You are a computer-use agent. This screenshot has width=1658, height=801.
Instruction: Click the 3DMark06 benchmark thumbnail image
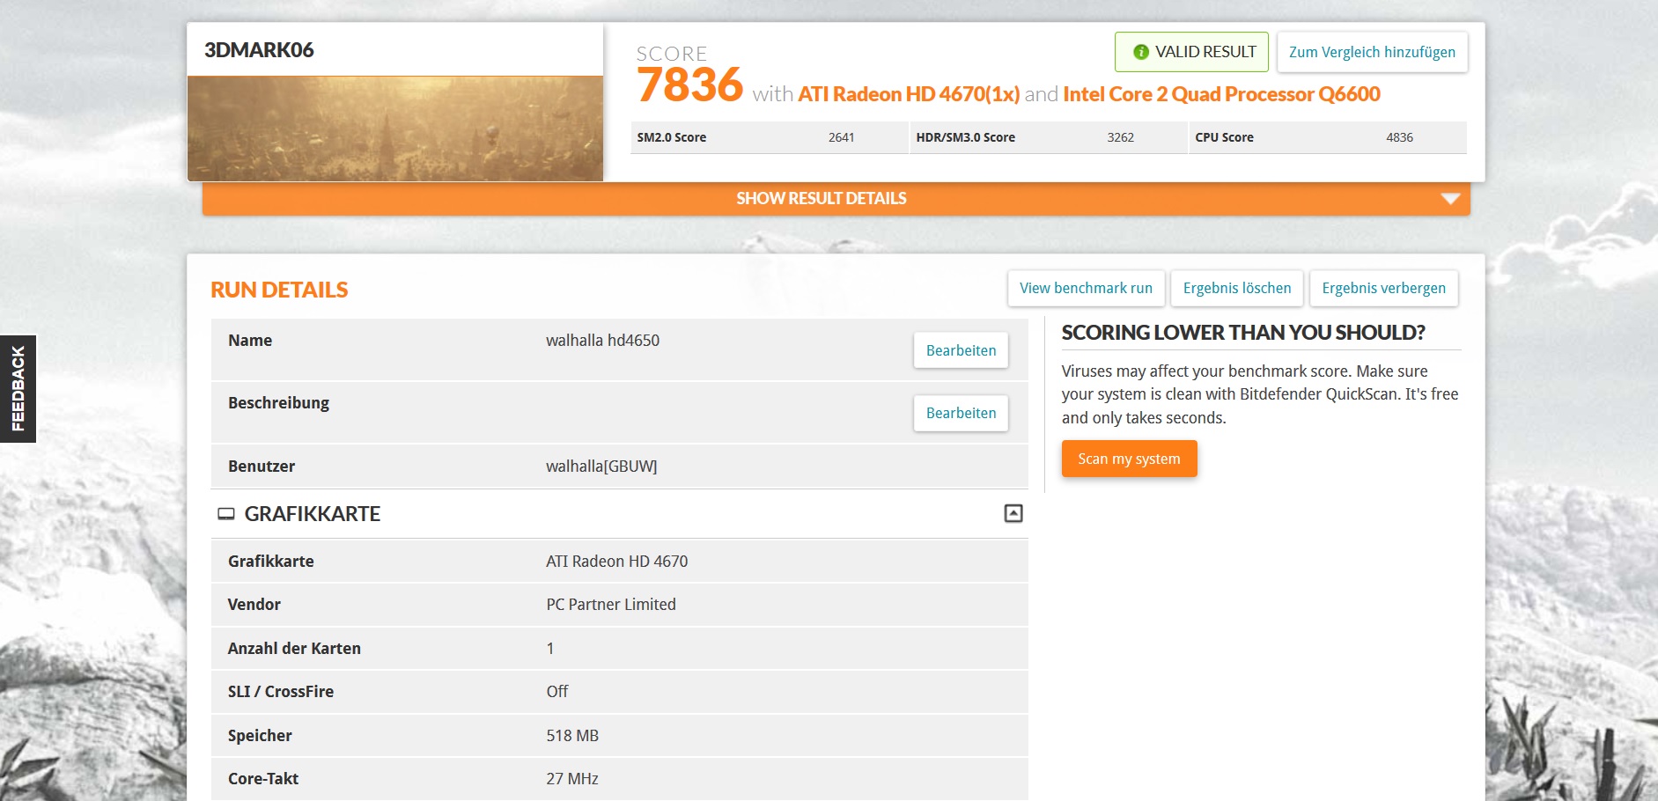tap(395, 129)
